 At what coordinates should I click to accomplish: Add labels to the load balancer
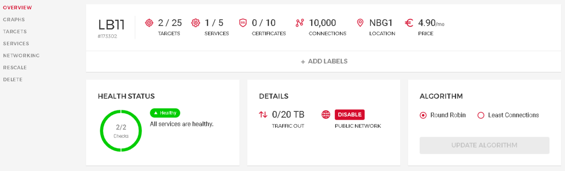324,62
